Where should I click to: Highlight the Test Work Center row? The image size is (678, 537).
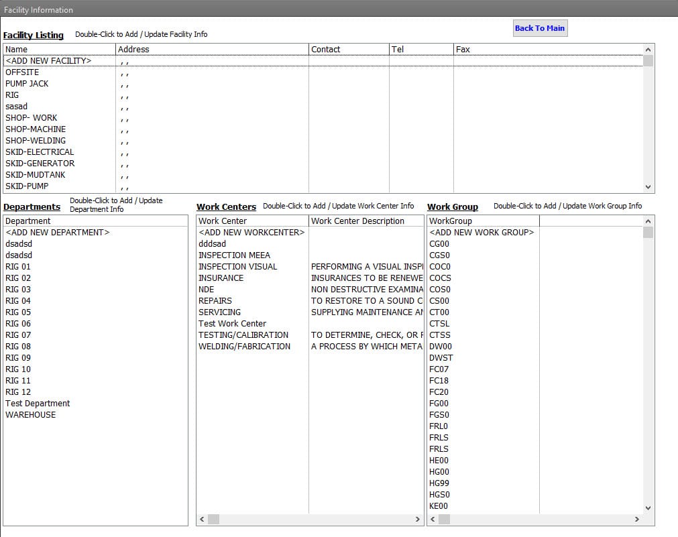point(310,324)
